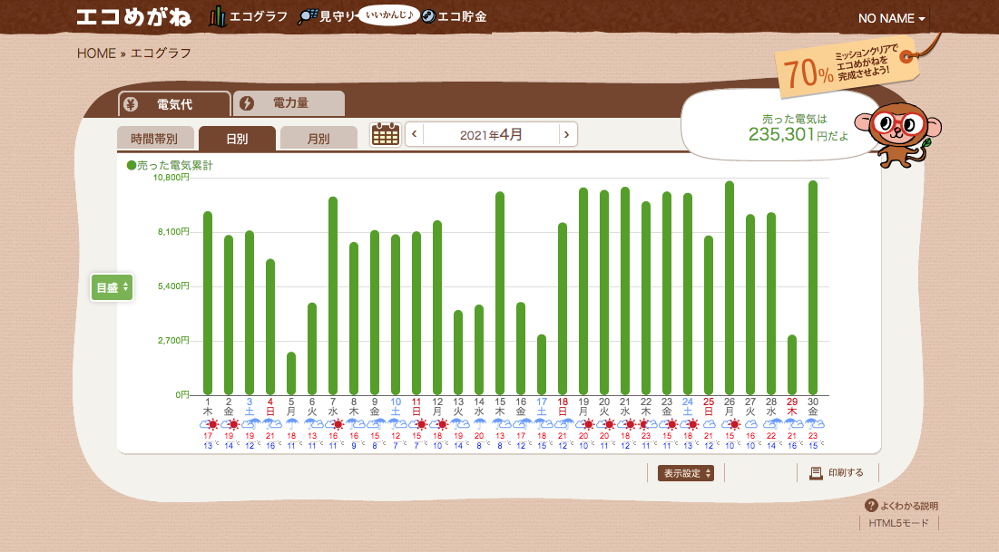Expand the 目盛 scale dropdown

point(113,287)
